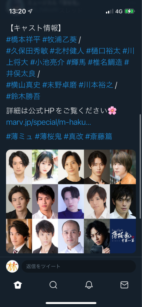Viewport: 142px width, 307px height.
Task: Open the Search magnifier tab
Action: pyautogui.click(x=53, y=285)
